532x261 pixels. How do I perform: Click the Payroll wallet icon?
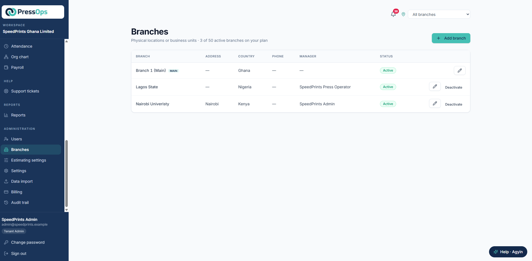coord(6,67)
